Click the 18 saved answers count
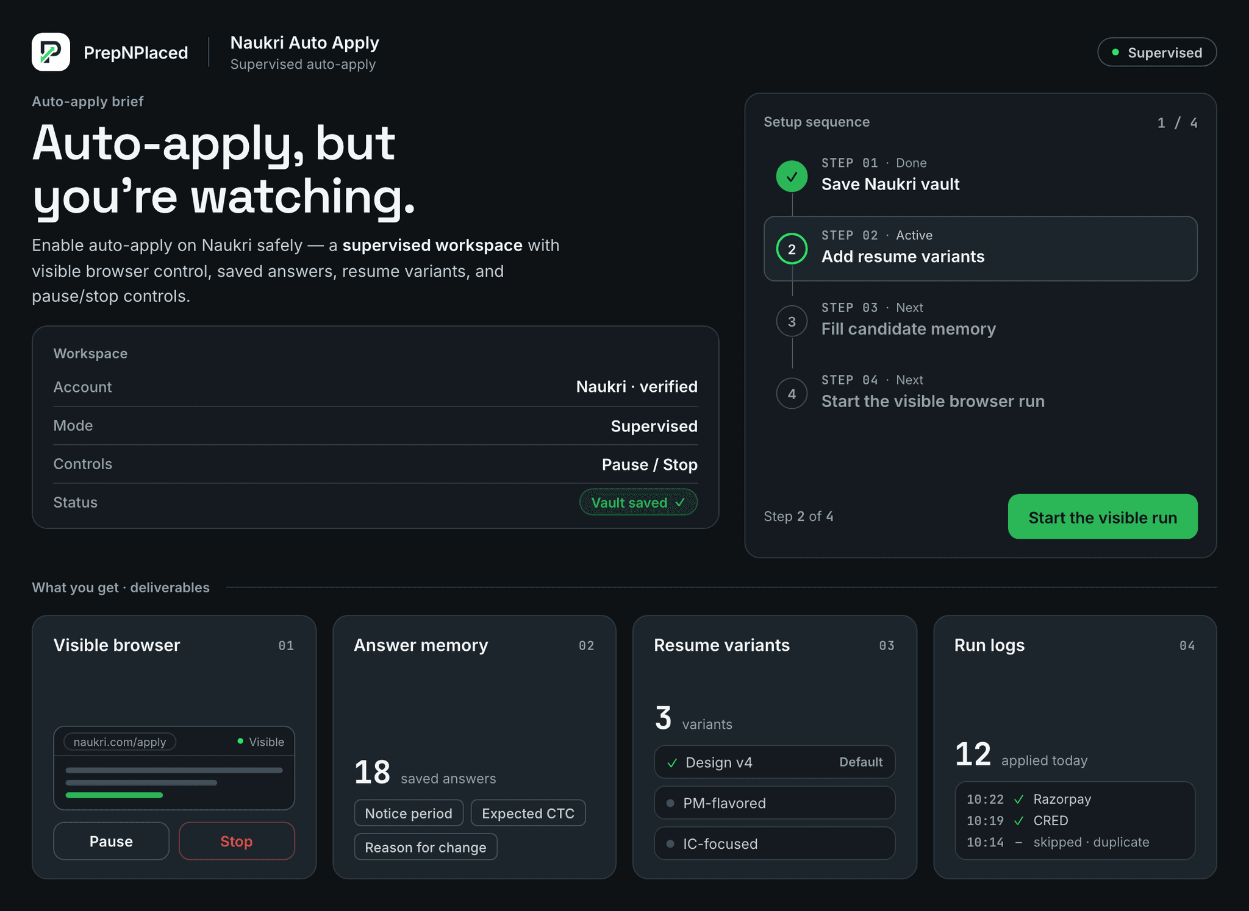1249x911 pixels. point(425,773)
